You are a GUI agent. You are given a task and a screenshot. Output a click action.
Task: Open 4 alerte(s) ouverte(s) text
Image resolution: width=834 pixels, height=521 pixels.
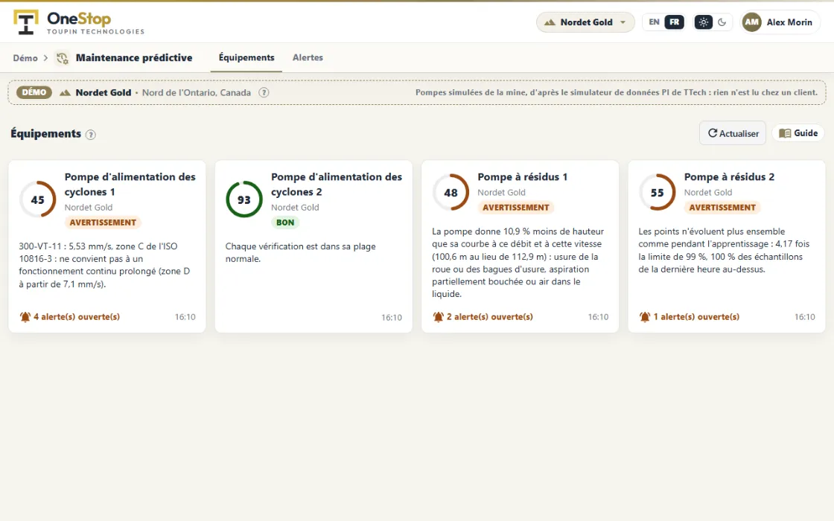pyautogui.click(x=77, y=317)
